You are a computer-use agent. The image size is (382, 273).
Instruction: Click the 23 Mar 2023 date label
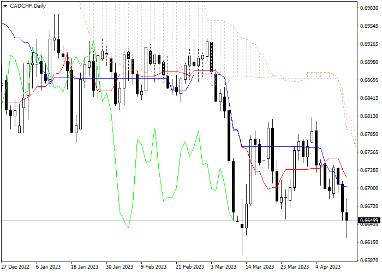pos(295,266)
